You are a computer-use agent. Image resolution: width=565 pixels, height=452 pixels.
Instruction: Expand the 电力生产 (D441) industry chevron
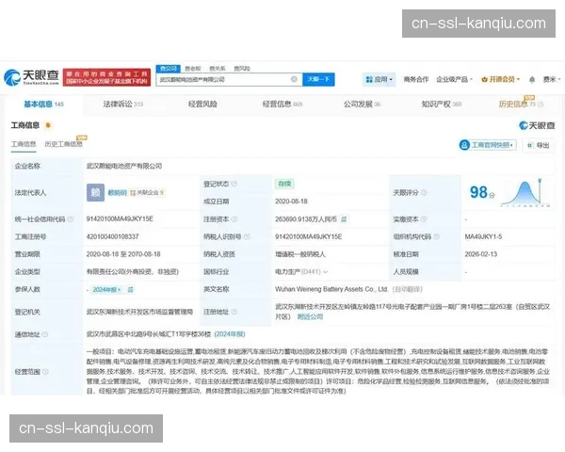[x=326, y=272]
